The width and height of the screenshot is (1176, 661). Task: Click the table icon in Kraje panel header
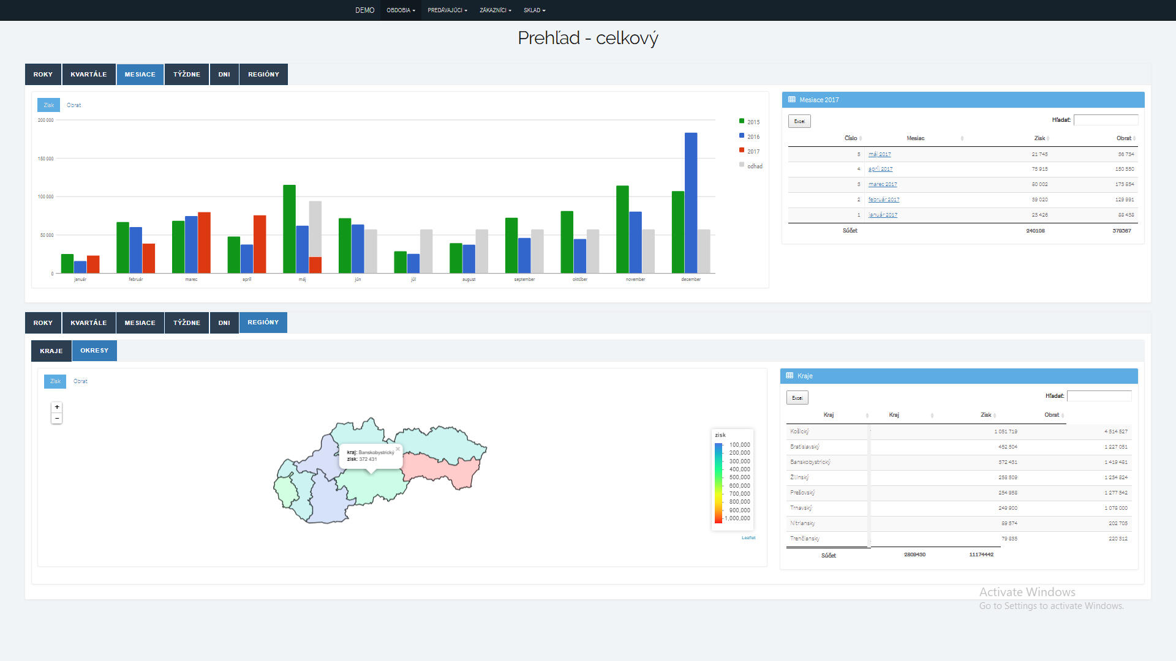coord(790,376)
